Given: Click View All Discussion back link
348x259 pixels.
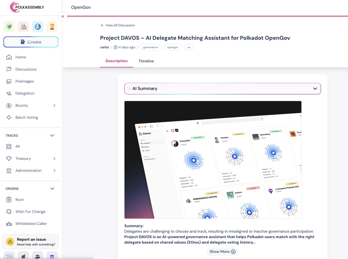Looking at the screenshot, I should (118, 25).
